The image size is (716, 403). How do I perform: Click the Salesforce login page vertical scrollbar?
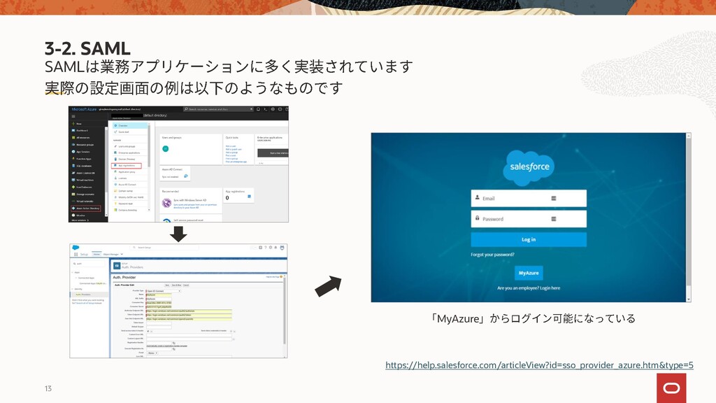pos(689,218)
